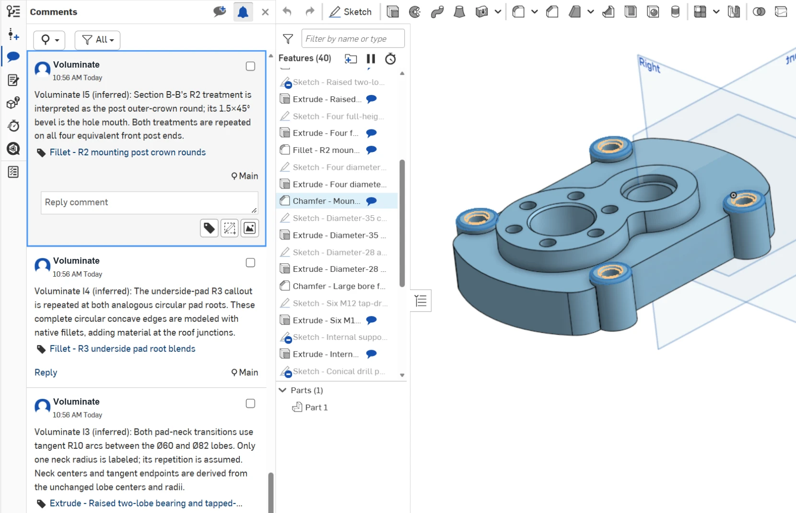This screenshot has width=796, height=513.
Task: Collapse the Parts (1) section
Action: click(283, 390)
